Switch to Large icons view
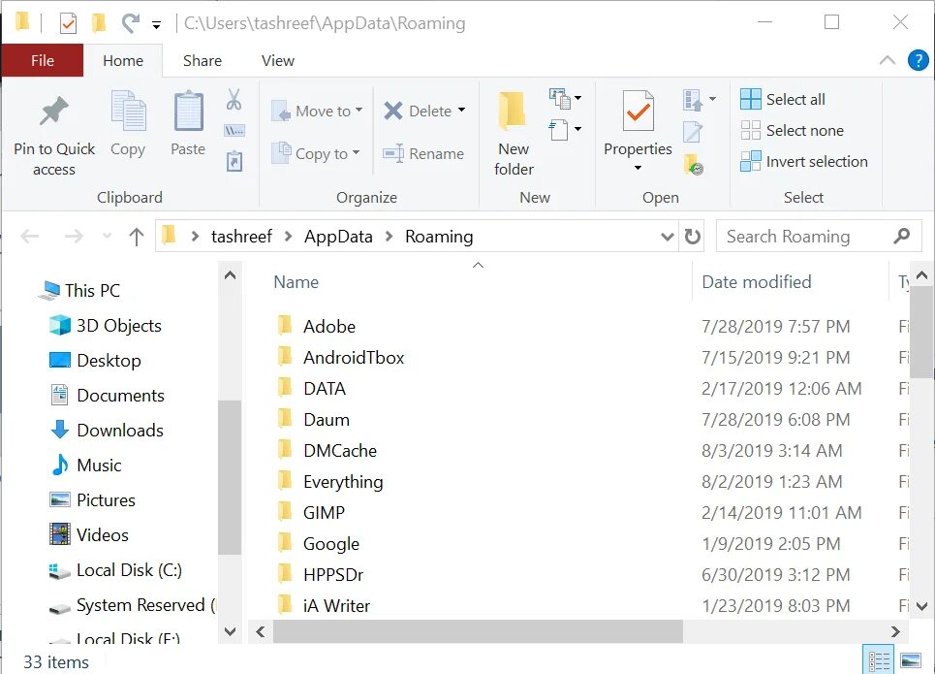The width and height of the screenshot is (935, 674). click(x=911, y=660)
